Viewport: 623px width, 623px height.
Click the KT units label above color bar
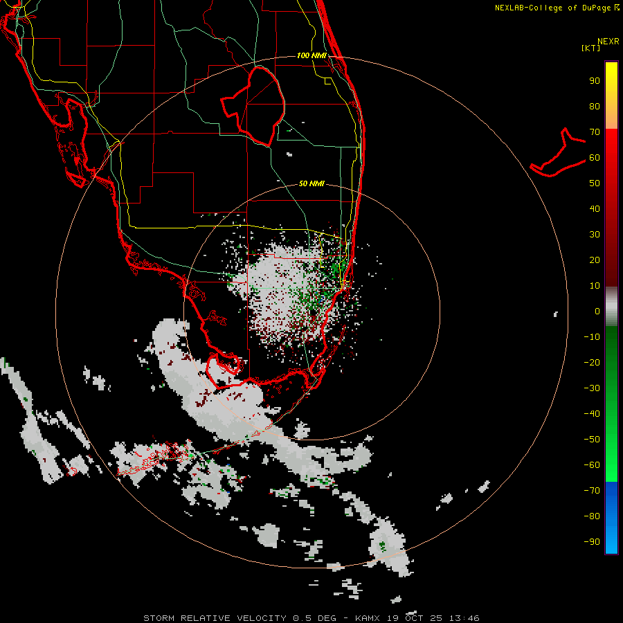[x=591, y=48]
